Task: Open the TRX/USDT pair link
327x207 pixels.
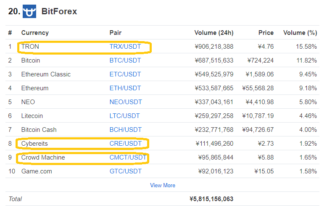Action: (125, 47)
